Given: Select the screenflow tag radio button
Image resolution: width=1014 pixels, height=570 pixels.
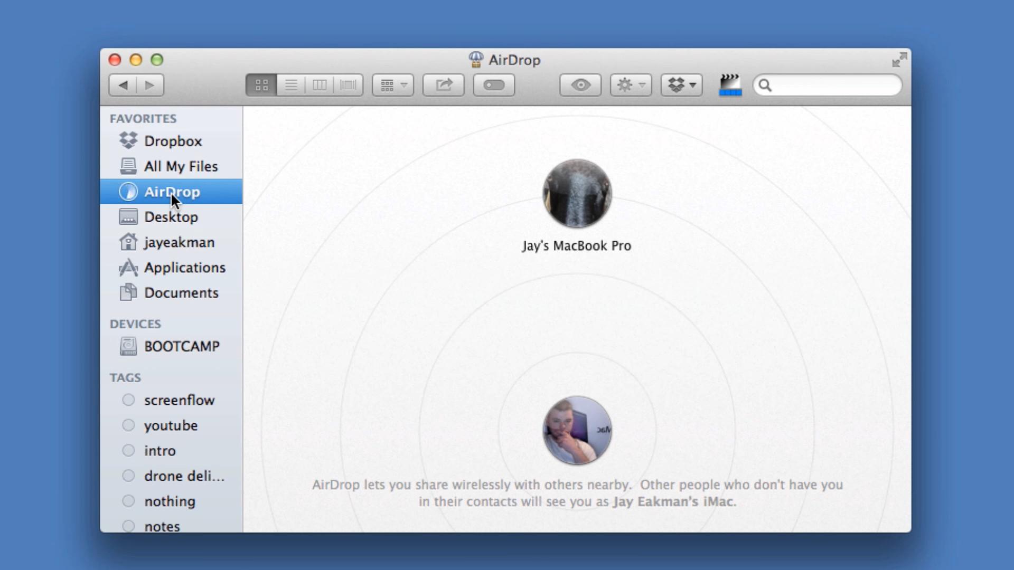Looking at the screenshot, I should point(128,400).
